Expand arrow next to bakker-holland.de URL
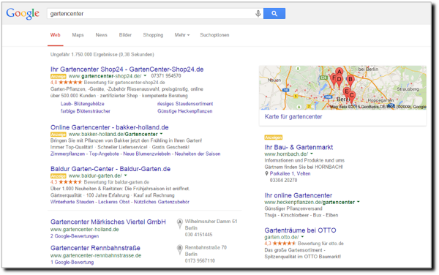The width and height of the screenshot is (439, 275). point(161,134)
